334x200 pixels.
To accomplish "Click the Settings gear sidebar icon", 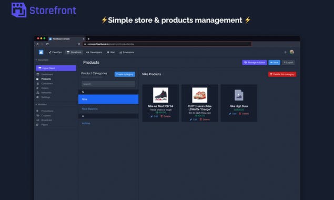I will tap(38, 97).
